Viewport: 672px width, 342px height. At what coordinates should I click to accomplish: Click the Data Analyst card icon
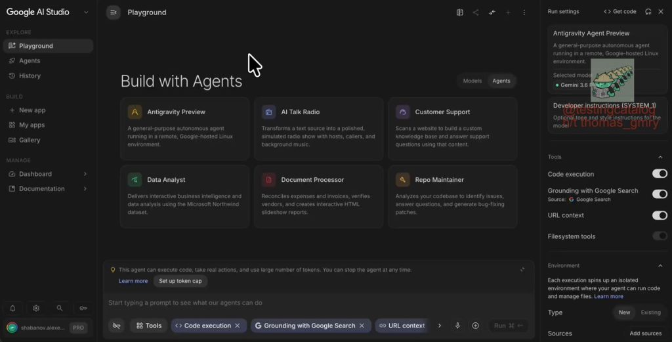click(135, 180)
